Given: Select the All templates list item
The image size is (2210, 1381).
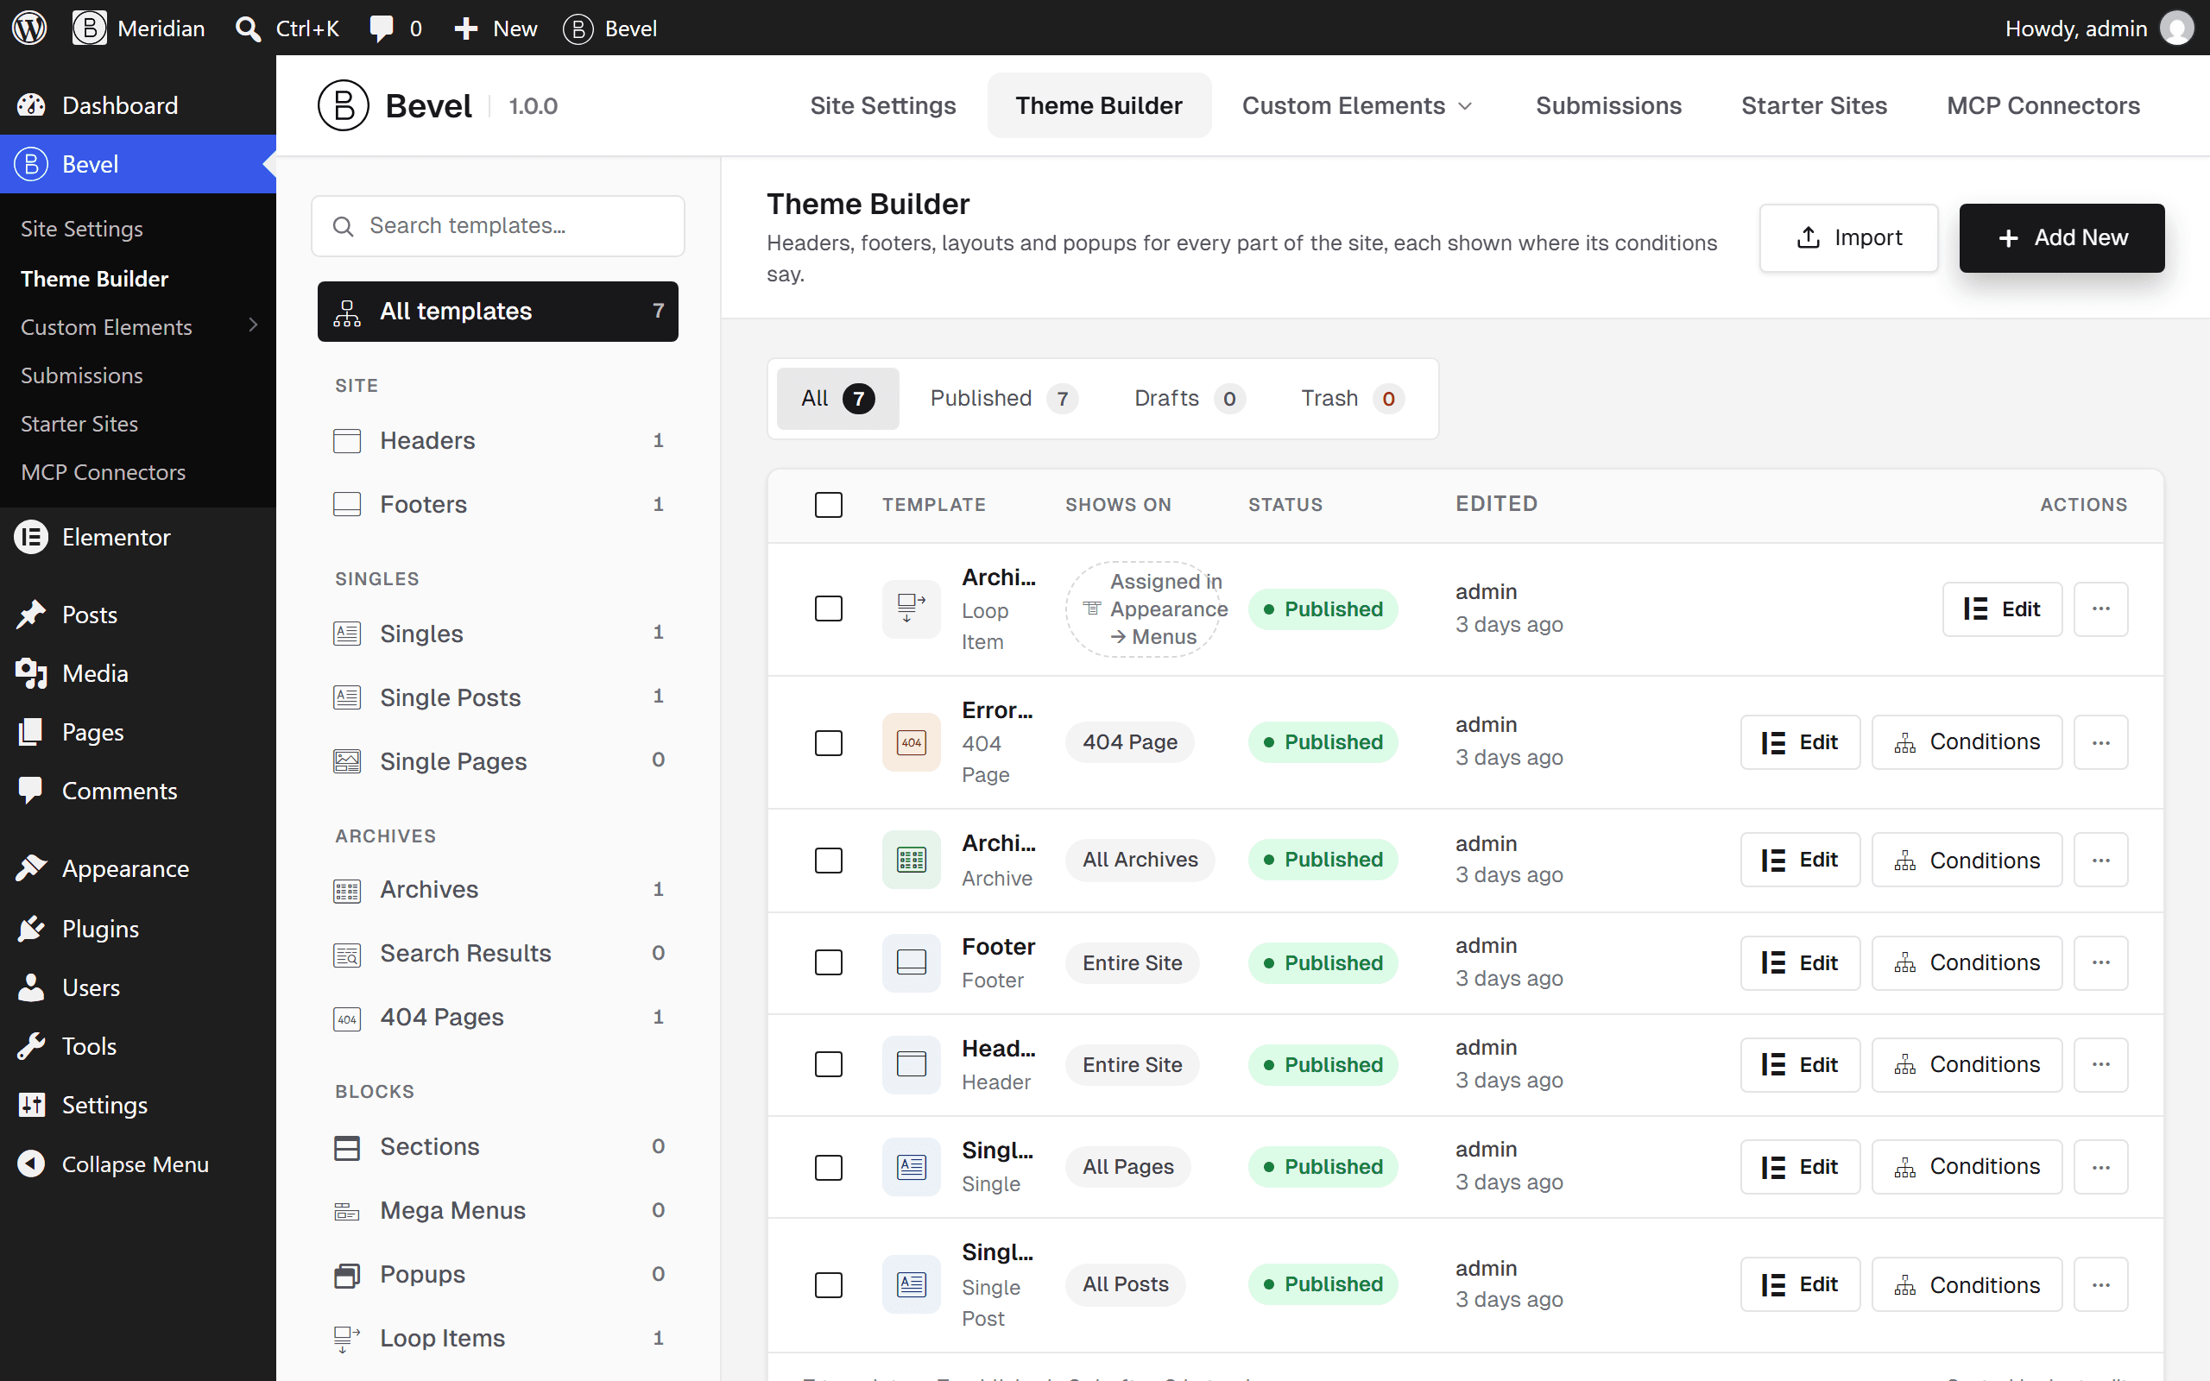Looking at the screenshot, I should click(x=498, y=312).
